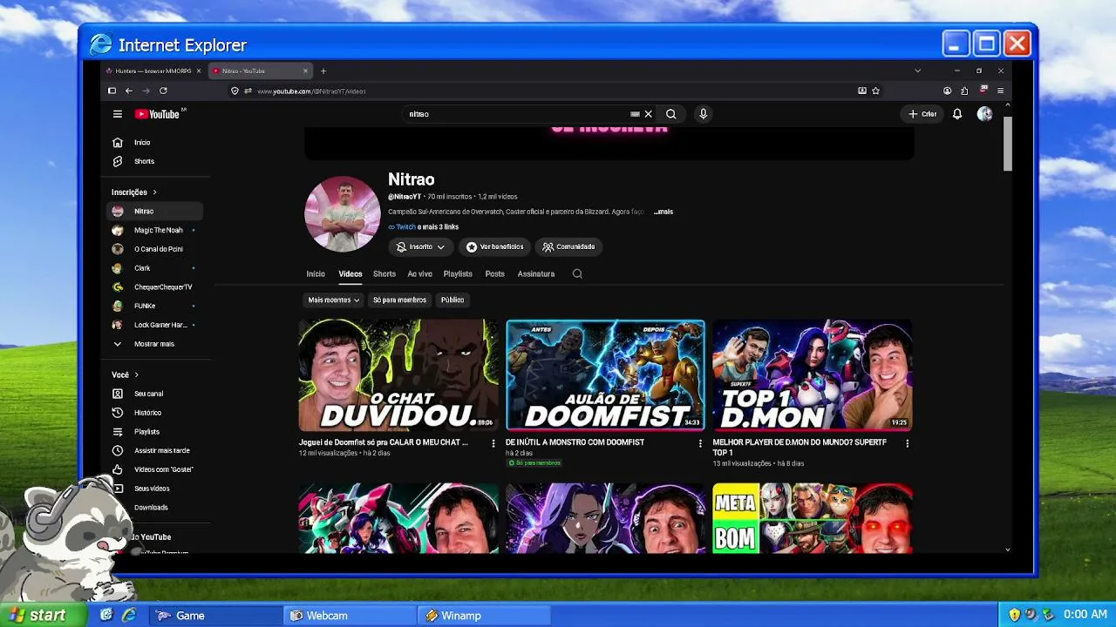Open the Windows start button
The width and height of the screenshot is (1116, 627).
pyautogui.click(x=43, y=615)
